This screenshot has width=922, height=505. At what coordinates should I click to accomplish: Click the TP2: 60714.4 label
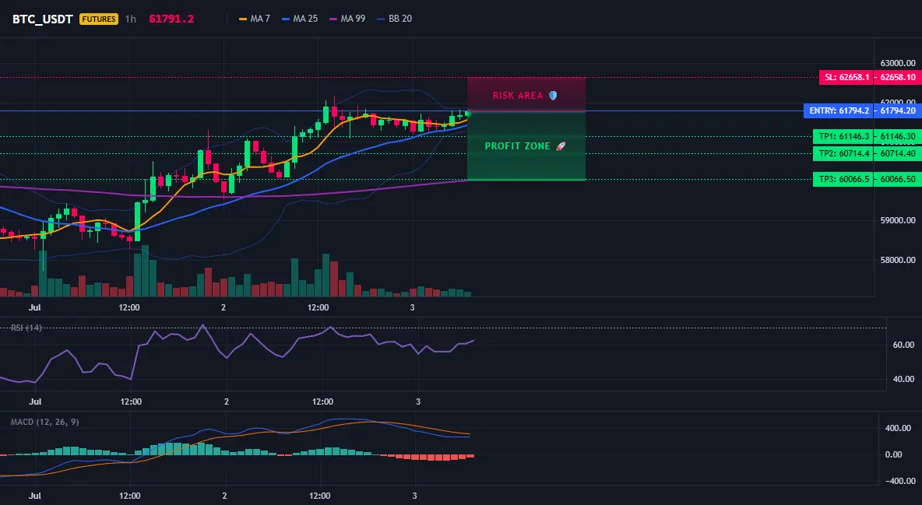pos(843,153)
